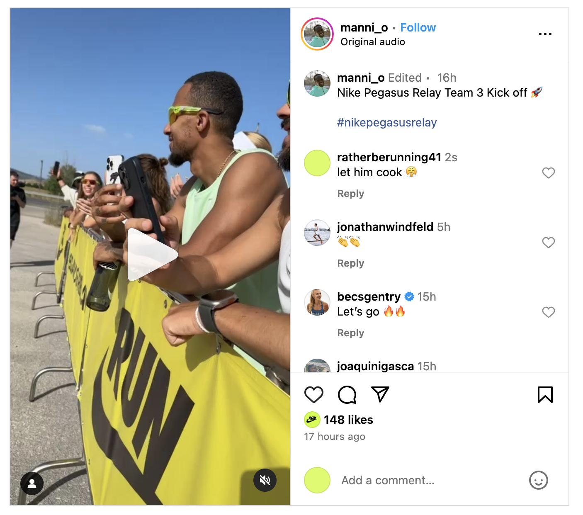Share post via paper plane icon

pyautogui.click(x=380, y=394)
